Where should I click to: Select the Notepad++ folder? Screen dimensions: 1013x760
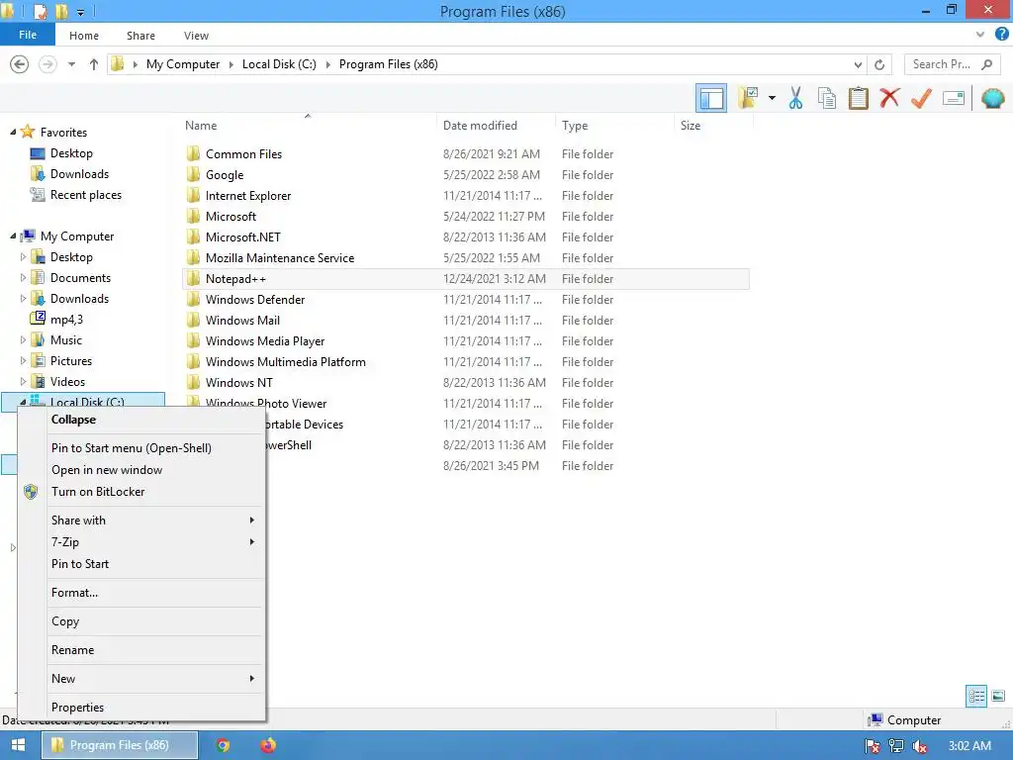point(465,278)
